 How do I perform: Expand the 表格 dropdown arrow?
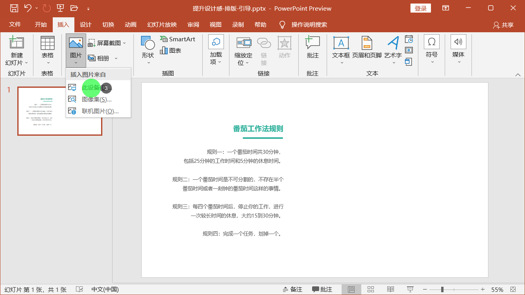click(x=48, y=63)
